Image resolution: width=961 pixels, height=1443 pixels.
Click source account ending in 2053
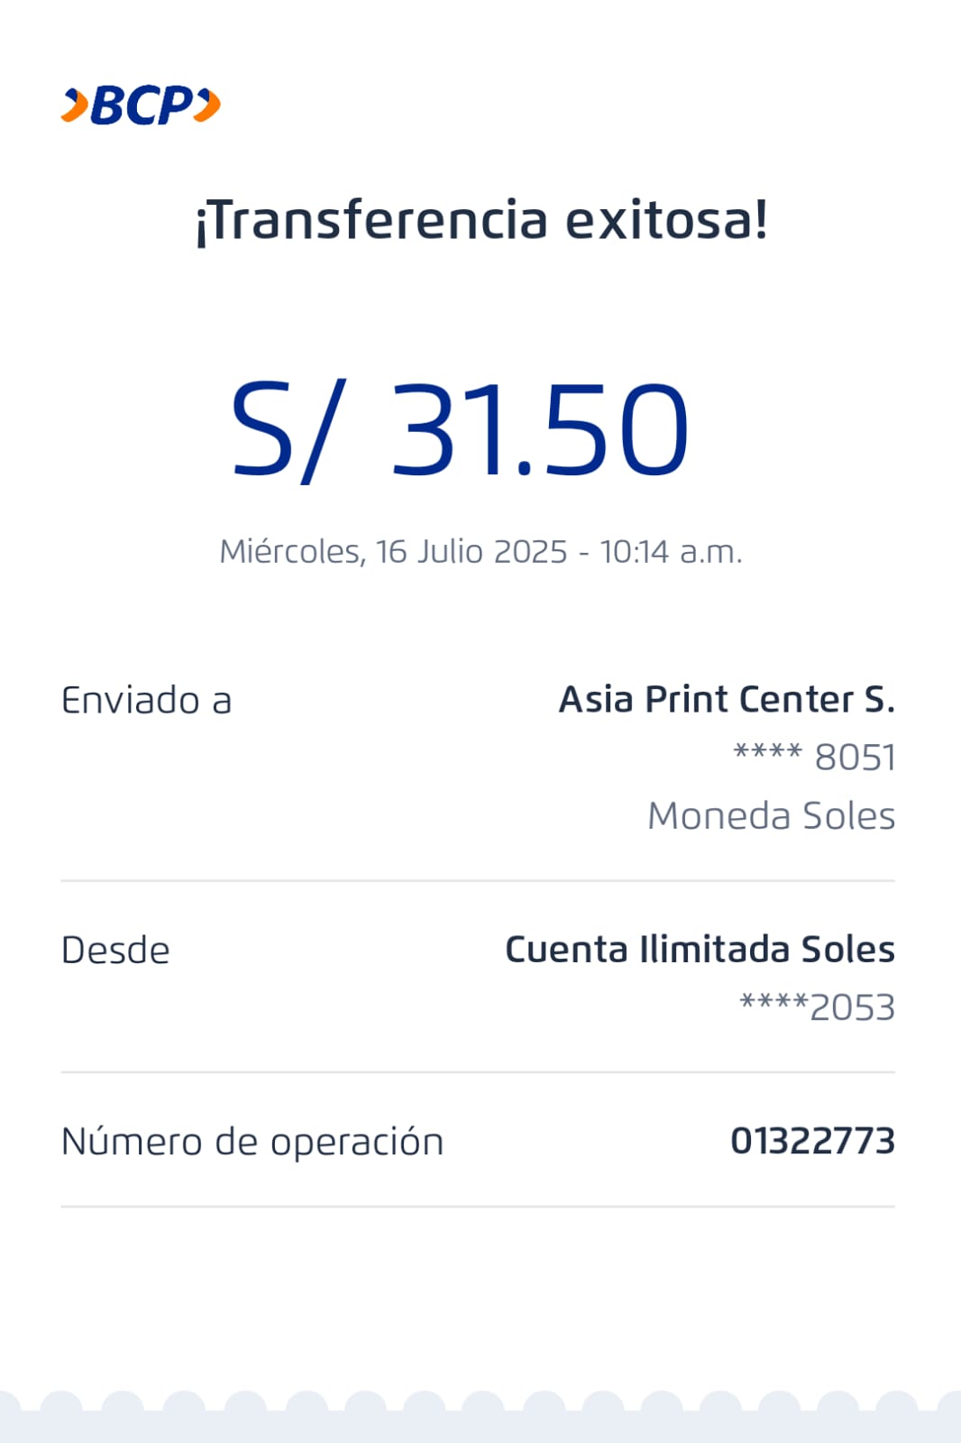click(817, 1007)
